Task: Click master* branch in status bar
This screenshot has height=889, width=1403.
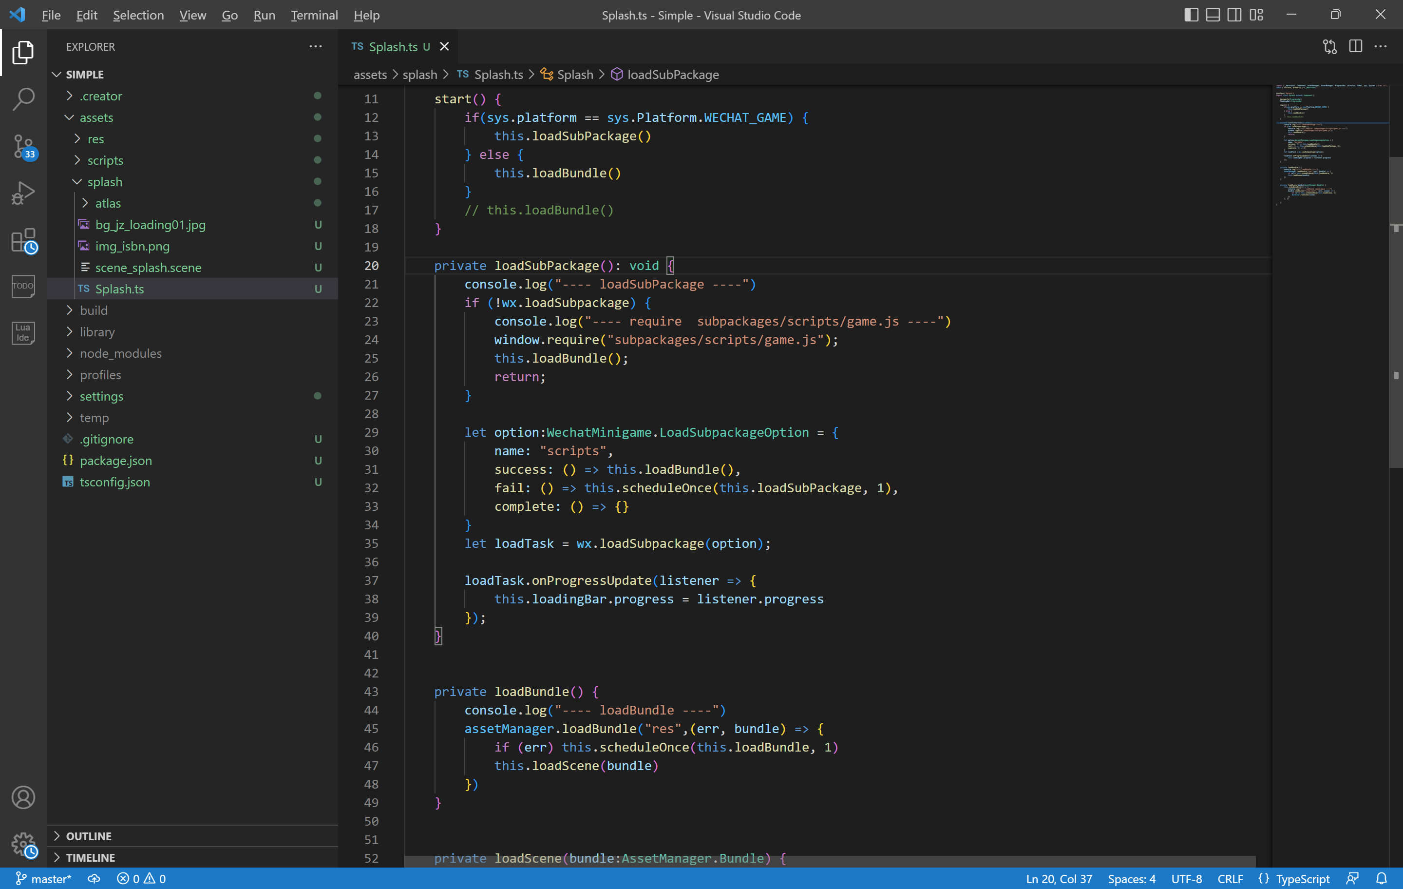Action: tap(44, 878)
